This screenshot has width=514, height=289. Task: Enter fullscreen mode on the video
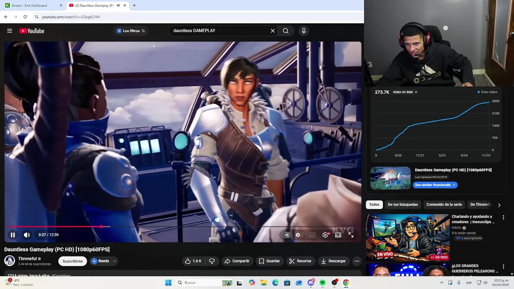click(351, 235)
